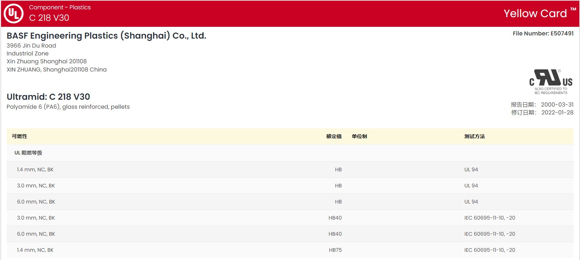Screen dimensions: 580x260
Task: Click '6.0 mm, NC, BK' in the HB40 row
Action: pyautogui.click(x=36, y=234)
